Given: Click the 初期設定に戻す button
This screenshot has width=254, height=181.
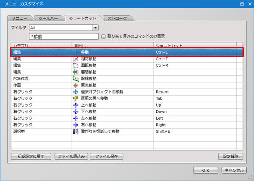Looking at the screenshot, I should pos(31,156).
